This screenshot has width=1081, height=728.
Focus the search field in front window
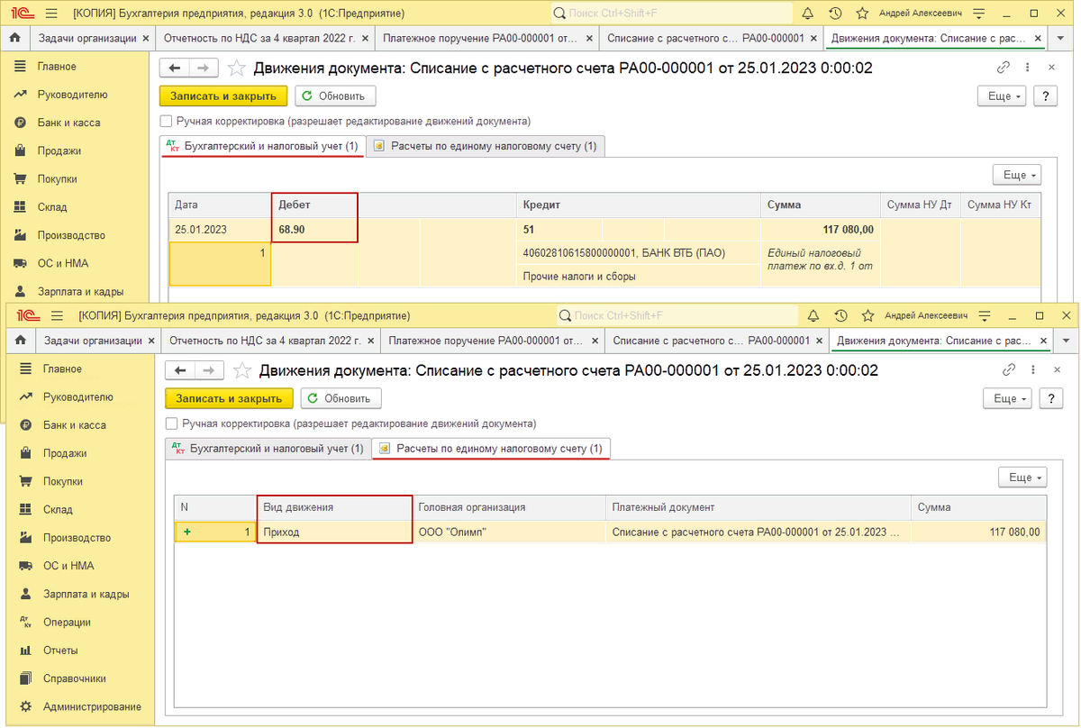[676, 316]
